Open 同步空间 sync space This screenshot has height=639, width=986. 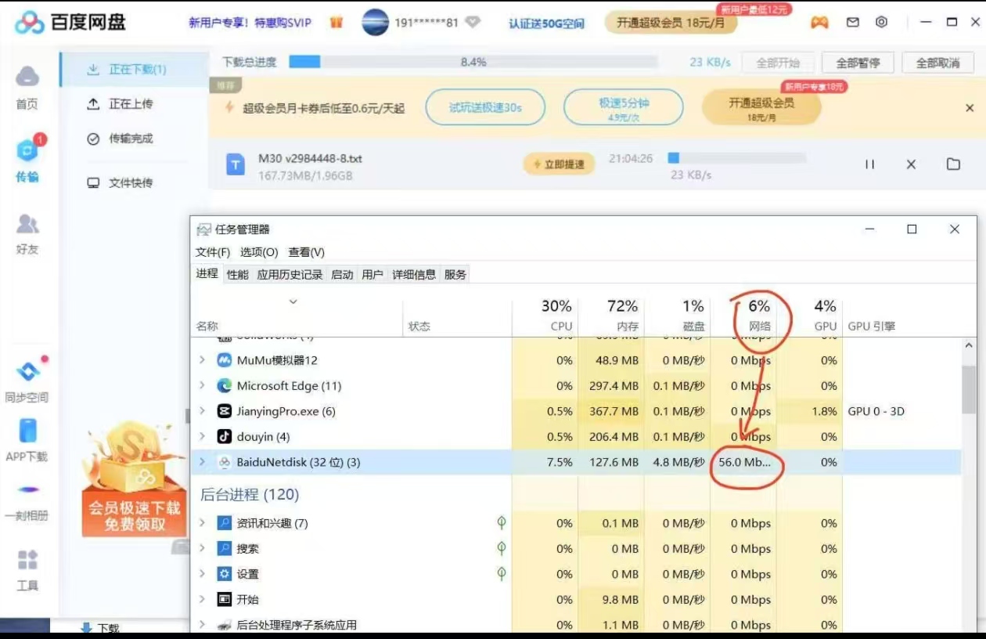tap(27, 380)
